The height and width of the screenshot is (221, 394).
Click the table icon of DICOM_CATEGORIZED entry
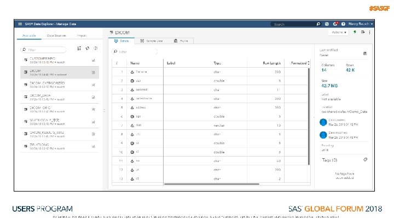[x=26, y=85]
